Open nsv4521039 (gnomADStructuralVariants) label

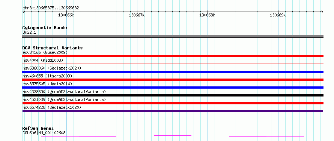point(64,99)
